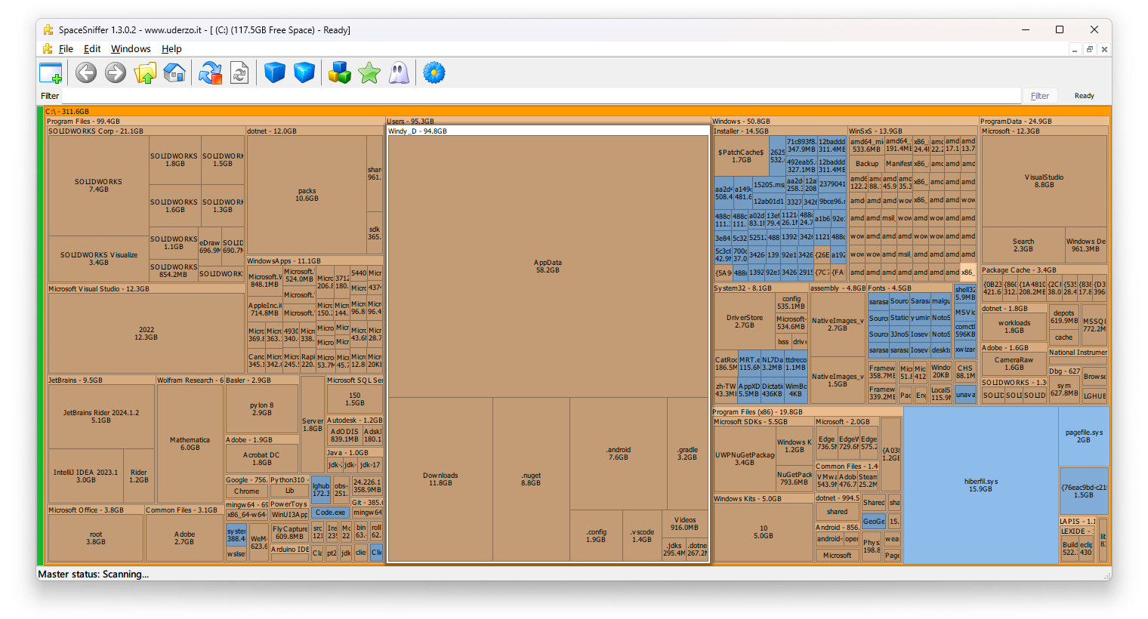This screenshot has height=619, width=1148.
Task: Toggle free space display with green star
Action: point(369,73)
